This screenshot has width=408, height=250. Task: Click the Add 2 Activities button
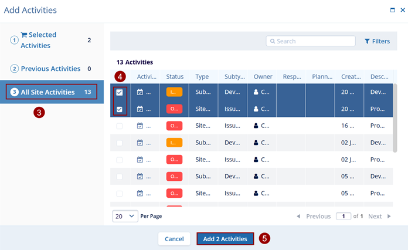pos(225,239)
